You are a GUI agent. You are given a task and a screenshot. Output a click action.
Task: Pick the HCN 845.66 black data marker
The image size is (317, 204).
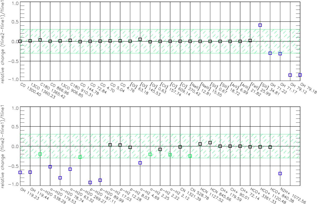pyautogui.click(x=210, y=143)
